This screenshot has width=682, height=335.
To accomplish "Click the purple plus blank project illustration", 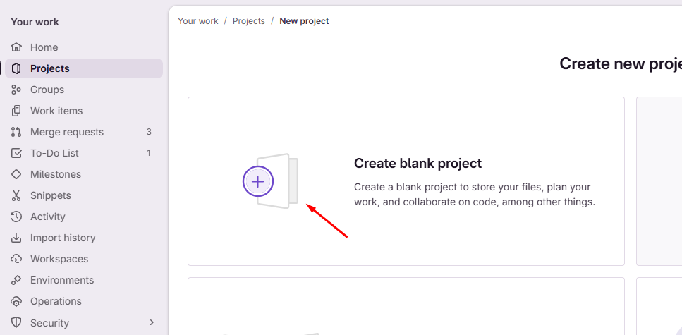I will 270,181.
